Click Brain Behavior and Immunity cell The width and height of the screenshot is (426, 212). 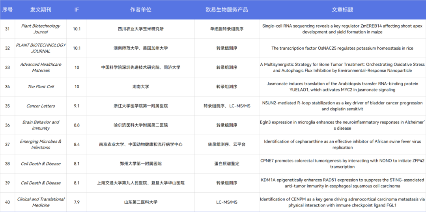click(x=41, y=125)
